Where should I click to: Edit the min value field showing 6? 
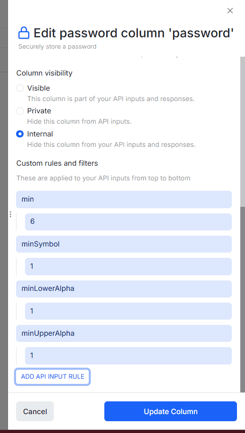coord(128,222)
